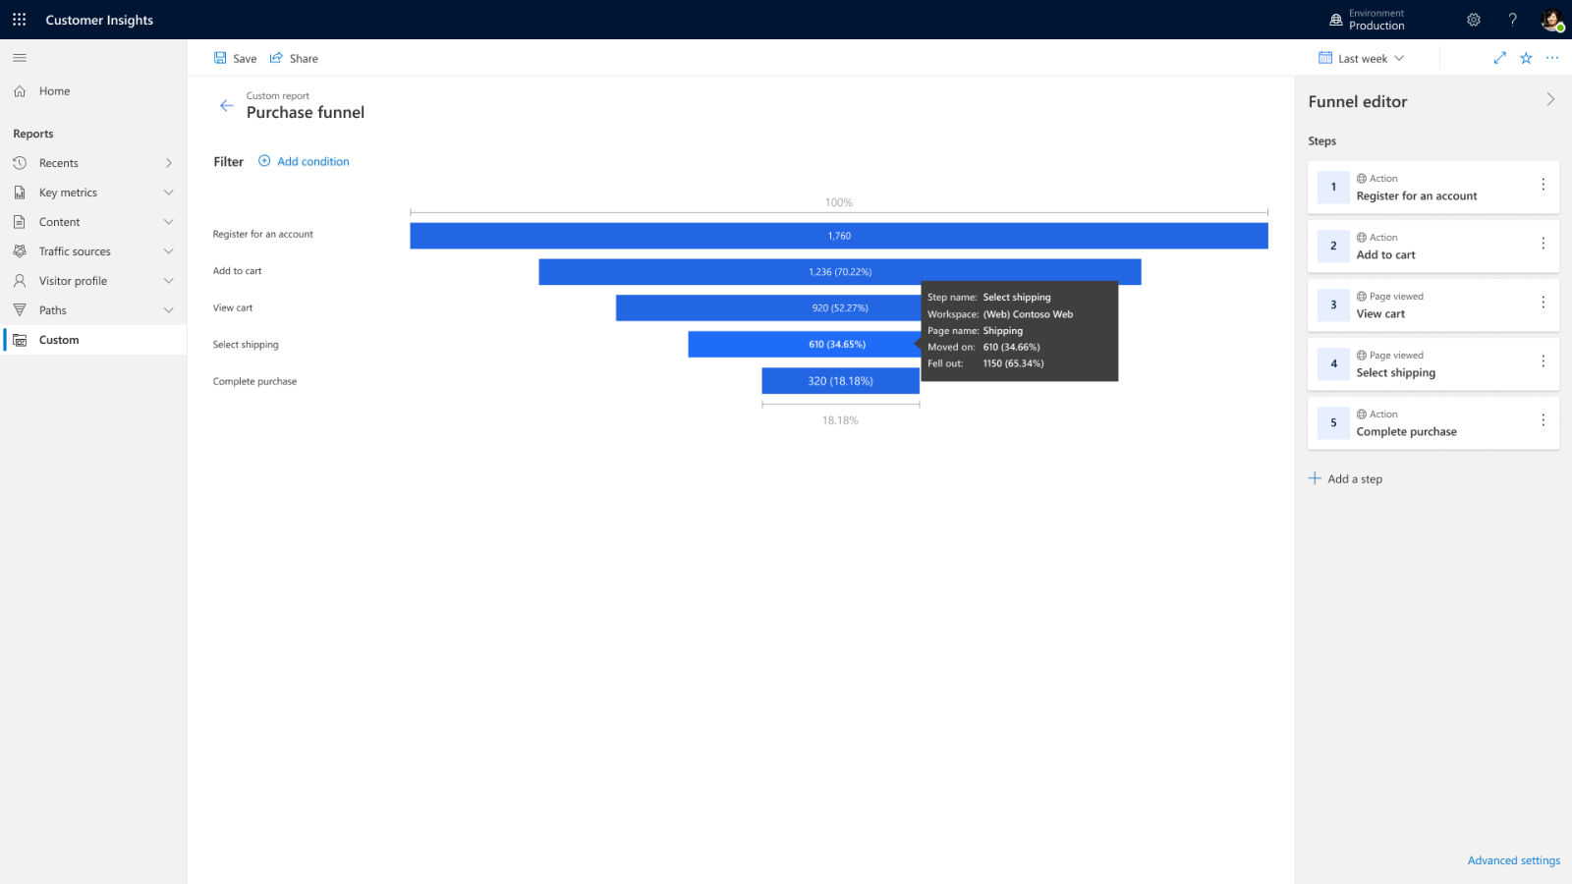Select step 1 Register for an account card
Image resolution: width=1572 pixels, height=884 pixels.
click(1433, 187)
